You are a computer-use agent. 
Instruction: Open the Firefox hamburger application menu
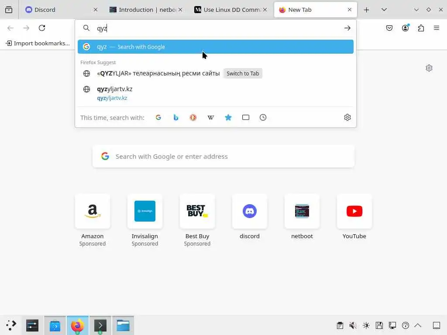pyautogui.click(x=437, y=28)
